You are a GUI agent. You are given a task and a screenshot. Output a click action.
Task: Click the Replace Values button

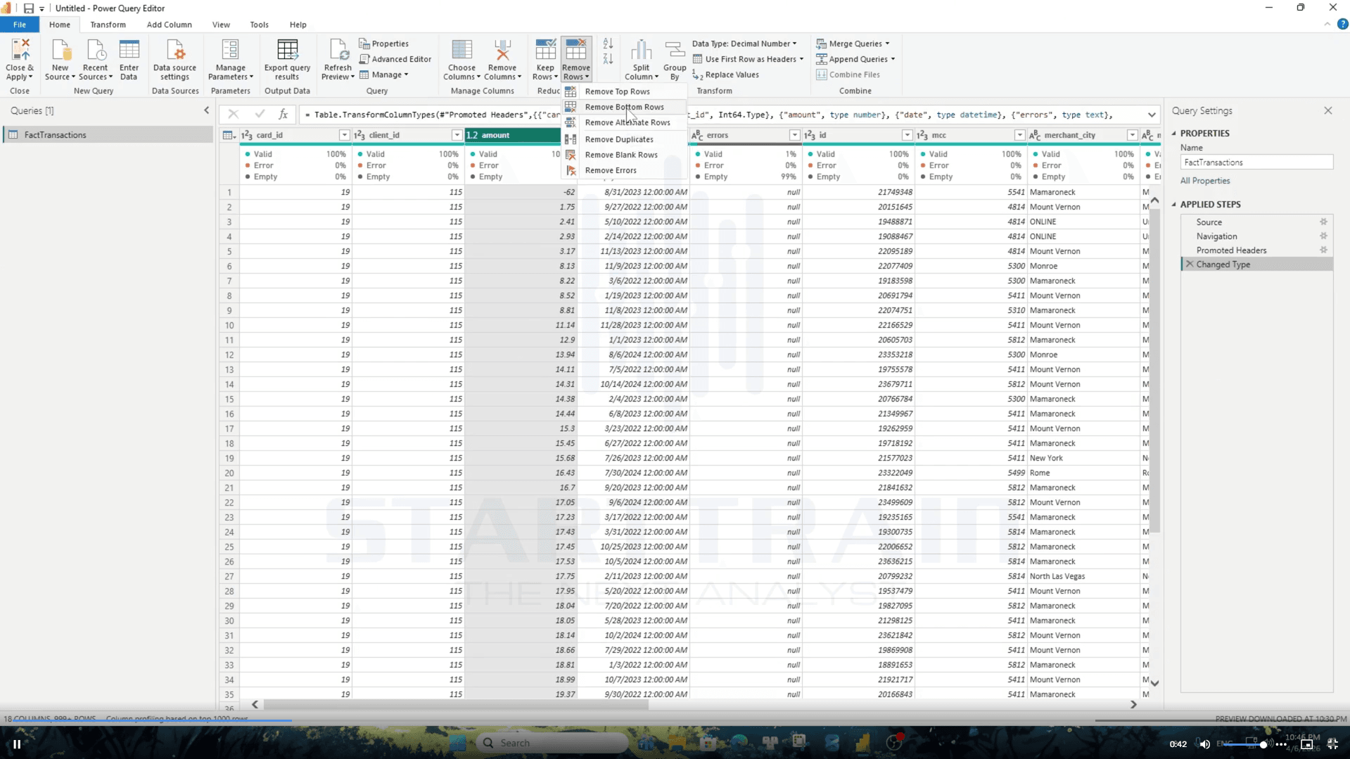pyautogui.click(x=725, y=75)
